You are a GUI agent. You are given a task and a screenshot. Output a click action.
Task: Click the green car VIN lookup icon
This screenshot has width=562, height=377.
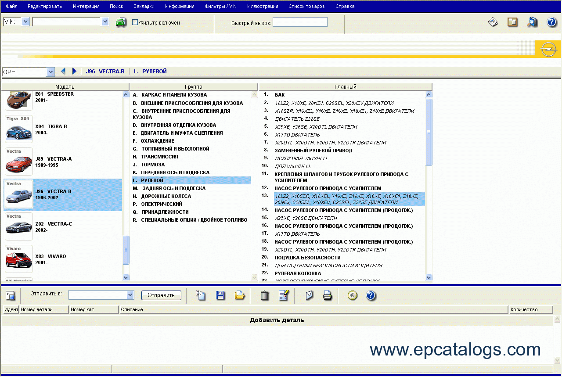click(x=121, y=22)
